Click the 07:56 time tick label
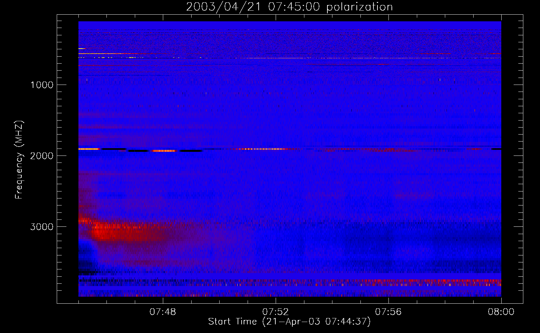Image resolution: width=540 pixels, height=333 pixels. click(x=388, y=312)
